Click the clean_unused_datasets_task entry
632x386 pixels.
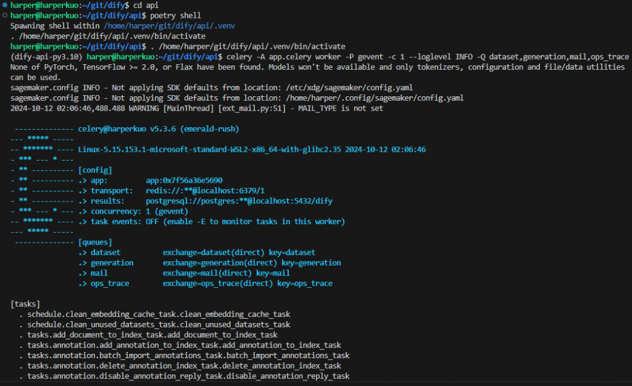159,324
